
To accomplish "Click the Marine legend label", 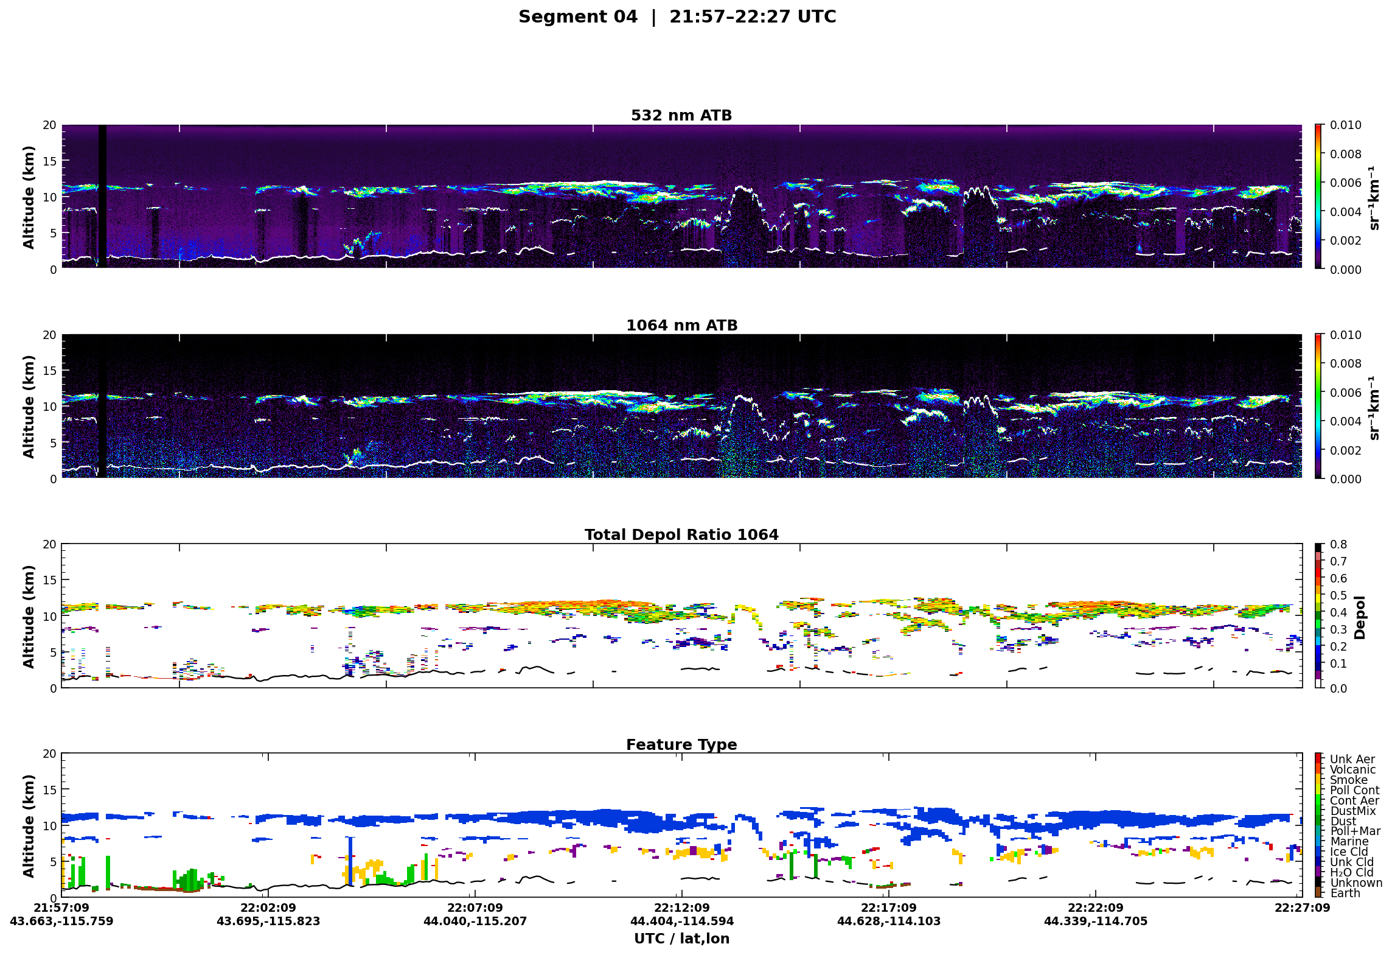I will pos(1349,841).
